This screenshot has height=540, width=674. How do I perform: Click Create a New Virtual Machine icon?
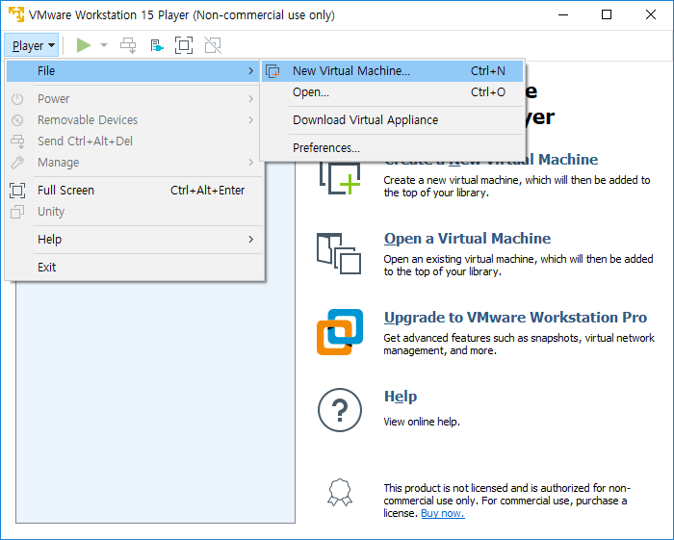pyautogui.click(x=340, y=178)
